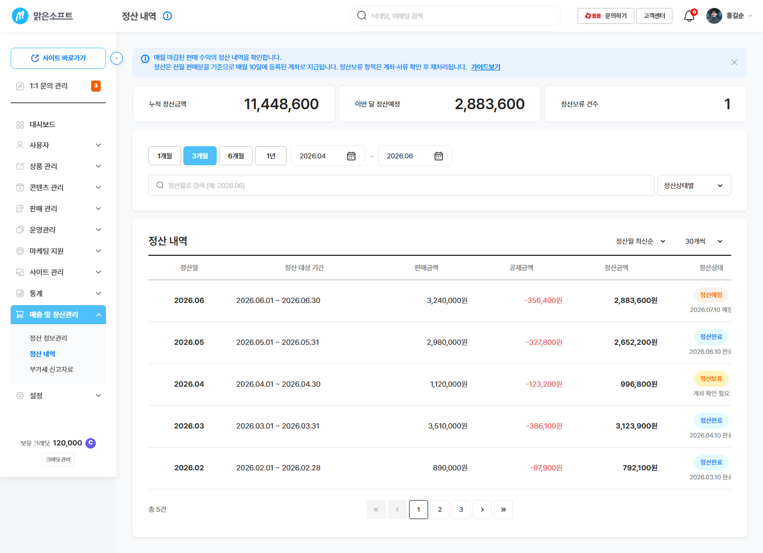
Task: Open the 대시보드 menu
Action: point(58,125)
